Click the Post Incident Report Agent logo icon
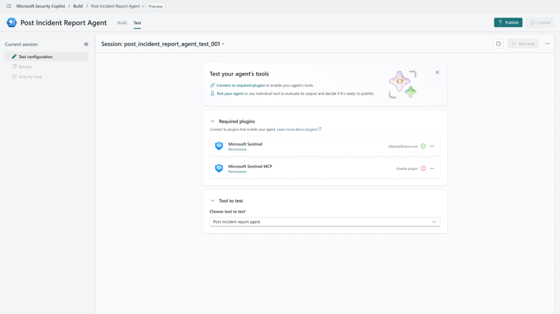The image size is (560, 314). coord(11,22)
